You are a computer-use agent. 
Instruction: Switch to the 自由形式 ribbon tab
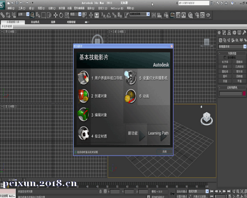tap(35, 22)
